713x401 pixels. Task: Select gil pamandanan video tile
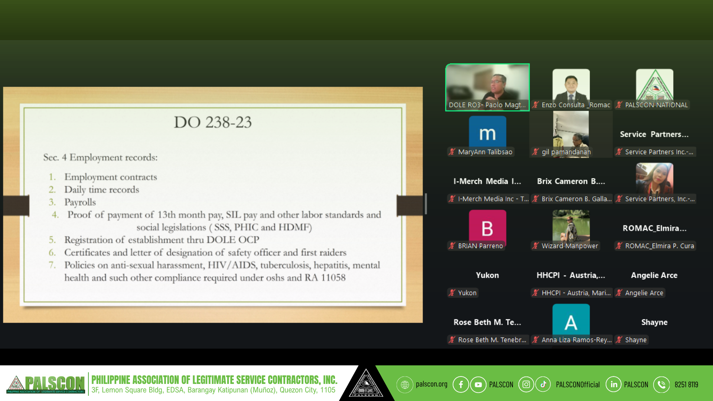[x=571, y=134]
